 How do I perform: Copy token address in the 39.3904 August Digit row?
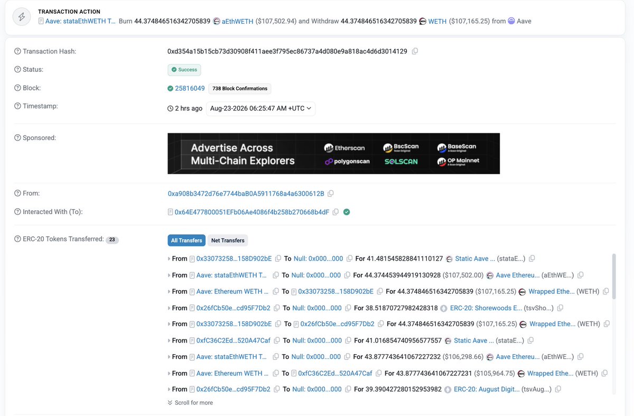pos(558,389)
